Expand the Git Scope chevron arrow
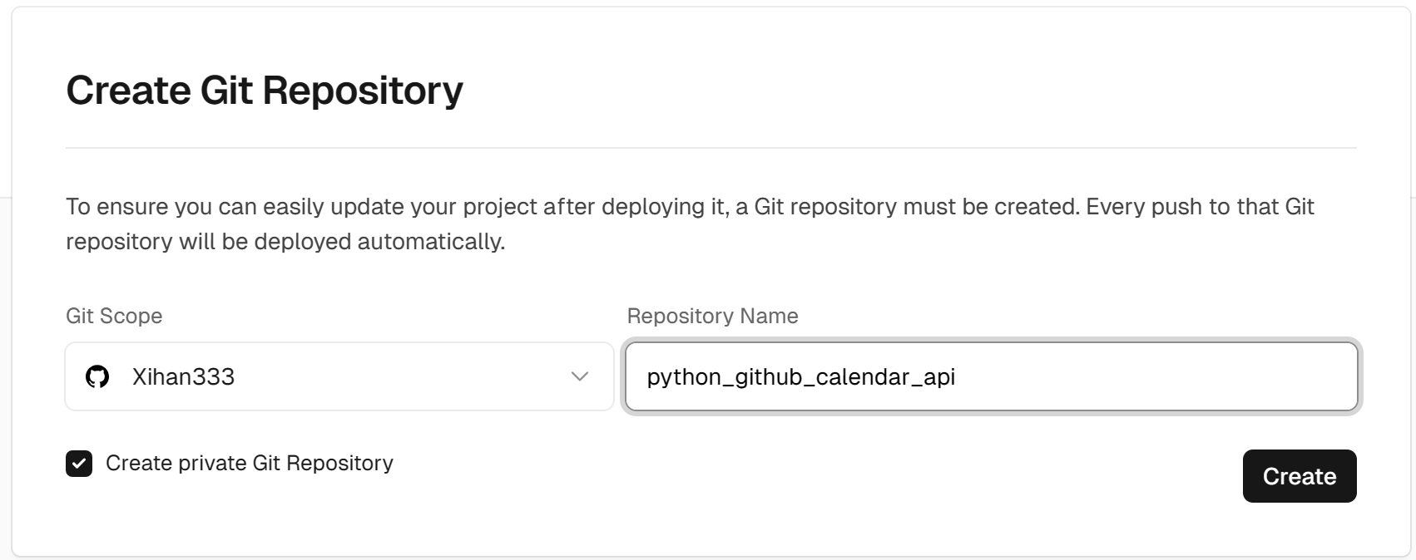1416x560 pixels. click(x=580, y=376)
